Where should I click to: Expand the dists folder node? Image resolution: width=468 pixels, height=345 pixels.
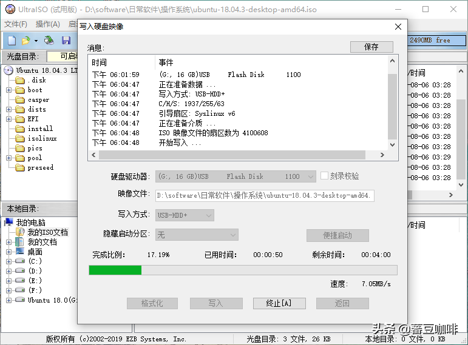pos(8,109)
